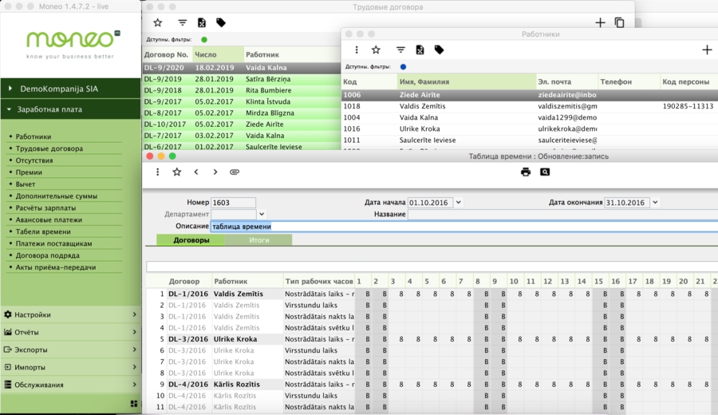
Task: Toggle the green available filter dot
Action: click(x=204, y=39)
